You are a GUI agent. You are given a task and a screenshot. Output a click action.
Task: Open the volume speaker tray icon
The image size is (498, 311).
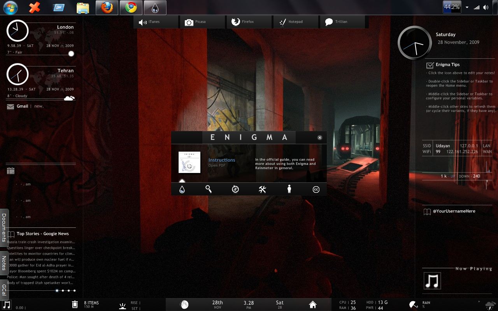pos(486,7)
